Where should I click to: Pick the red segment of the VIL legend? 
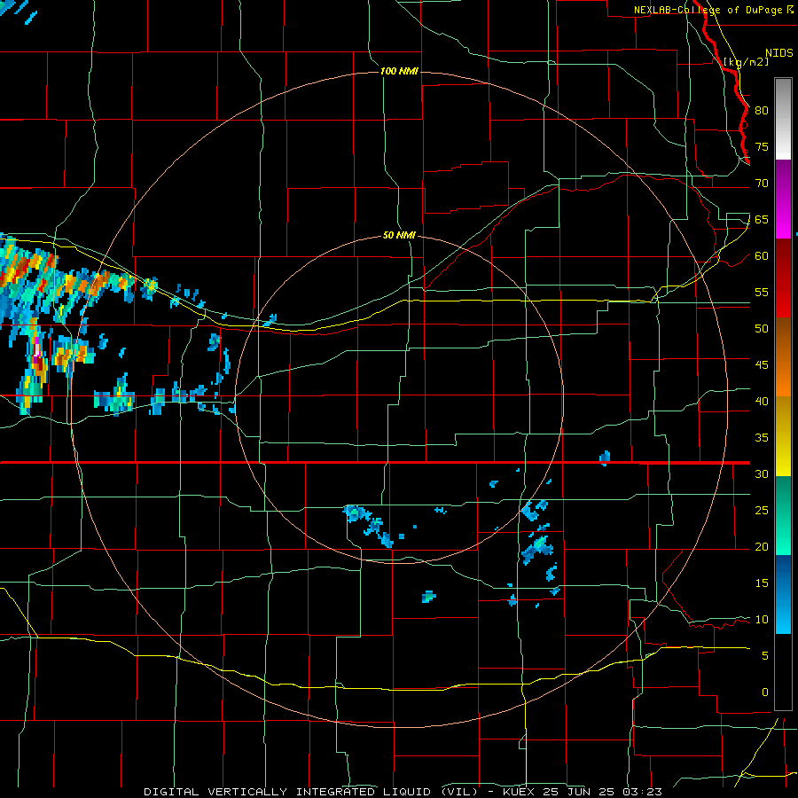coord(783,278)
